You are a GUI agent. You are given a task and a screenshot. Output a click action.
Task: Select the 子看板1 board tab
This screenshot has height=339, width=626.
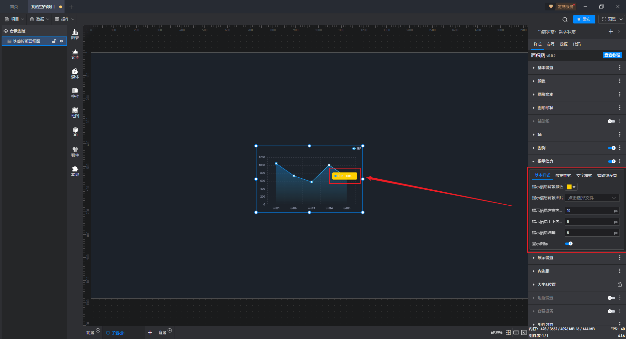[123, 333]
